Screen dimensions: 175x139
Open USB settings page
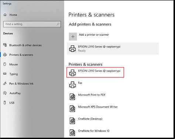pos(12,103)
